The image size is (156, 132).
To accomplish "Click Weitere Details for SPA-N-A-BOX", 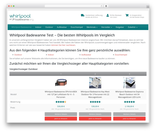I will 61,114.
